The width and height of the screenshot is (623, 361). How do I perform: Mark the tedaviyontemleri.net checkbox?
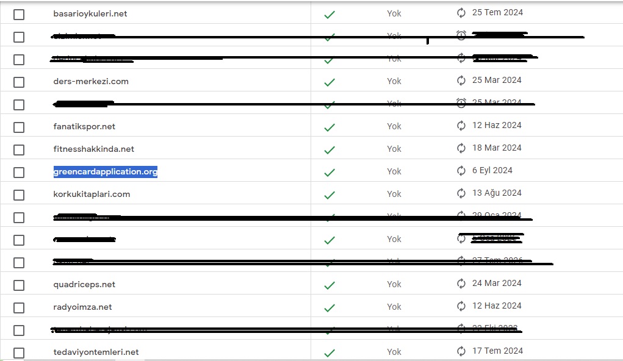[19, 352]
